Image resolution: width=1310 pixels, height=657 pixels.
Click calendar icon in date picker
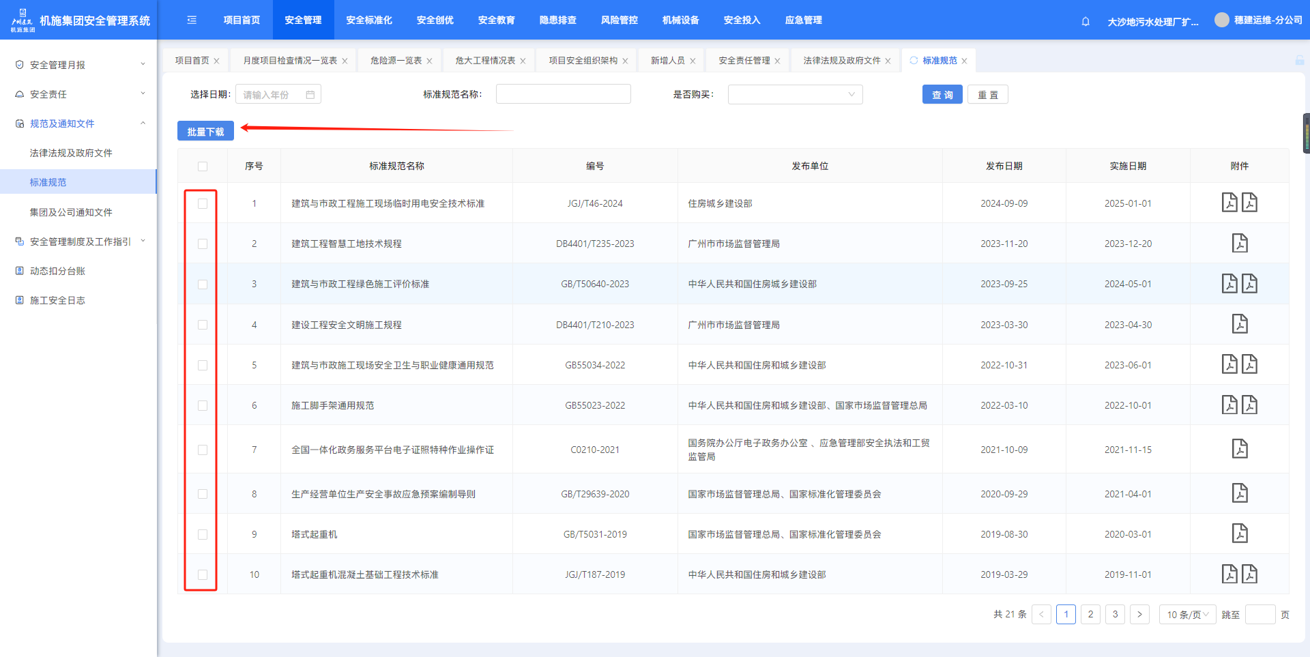click(x=310, y=95)
